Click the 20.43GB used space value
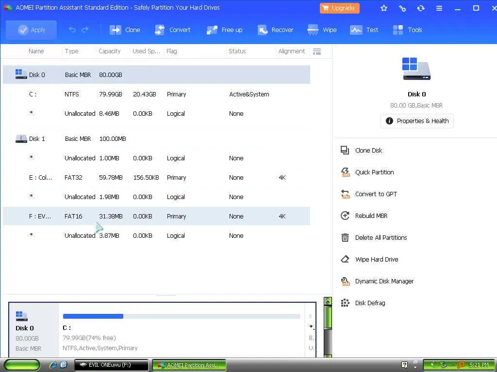Viewport: 497px width, 372px height. tap(145, 94)
